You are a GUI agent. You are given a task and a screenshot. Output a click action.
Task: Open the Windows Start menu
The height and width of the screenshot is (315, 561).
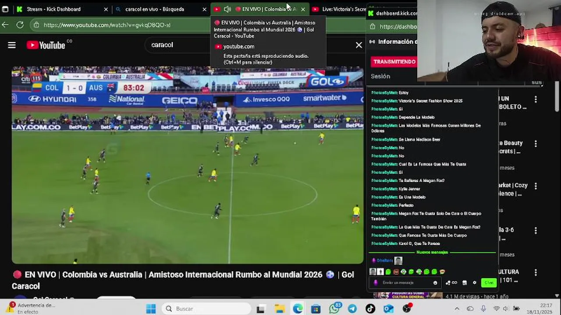[151, 309]
